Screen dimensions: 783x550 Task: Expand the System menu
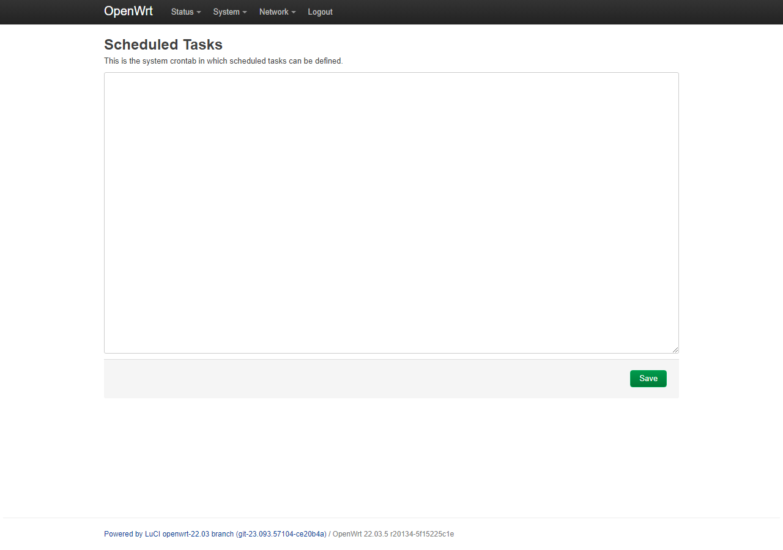230,12
